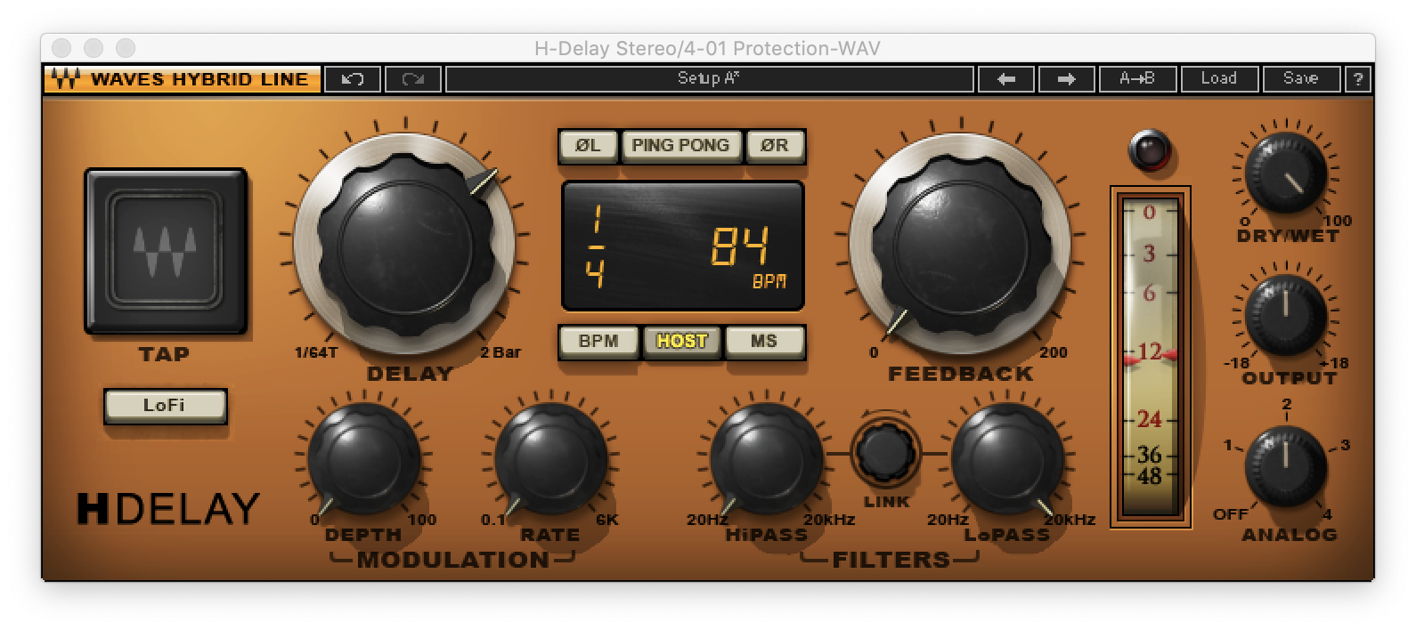This screenshot has width=1416, height=630.
Task: Open the Setup A preset menu
Action: coord(709,79)
